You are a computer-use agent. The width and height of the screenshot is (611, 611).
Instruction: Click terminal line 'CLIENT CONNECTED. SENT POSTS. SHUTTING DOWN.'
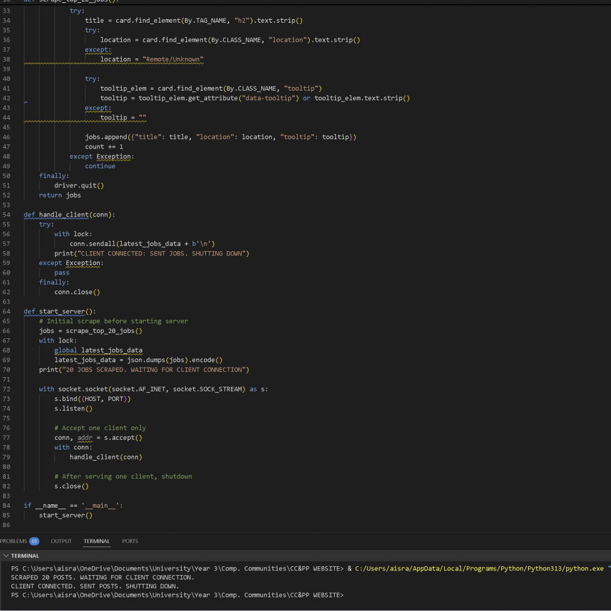pos(95,586)
